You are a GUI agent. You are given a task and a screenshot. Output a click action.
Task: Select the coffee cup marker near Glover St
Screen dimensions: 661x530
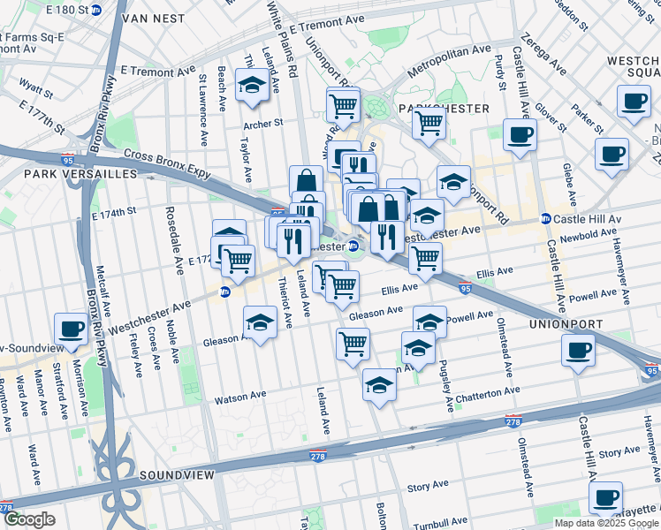pyautogui.click(x=520, y=135)
